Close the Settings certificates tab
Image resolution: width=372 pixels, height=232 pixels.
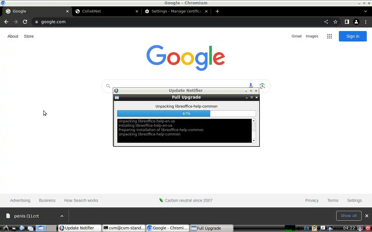(206, 11)
